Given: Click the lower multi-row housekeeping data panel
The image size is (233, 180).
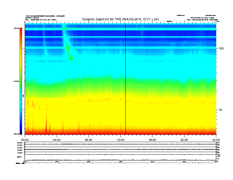Looking at the screenshot, I should click(x=121, y=151).
